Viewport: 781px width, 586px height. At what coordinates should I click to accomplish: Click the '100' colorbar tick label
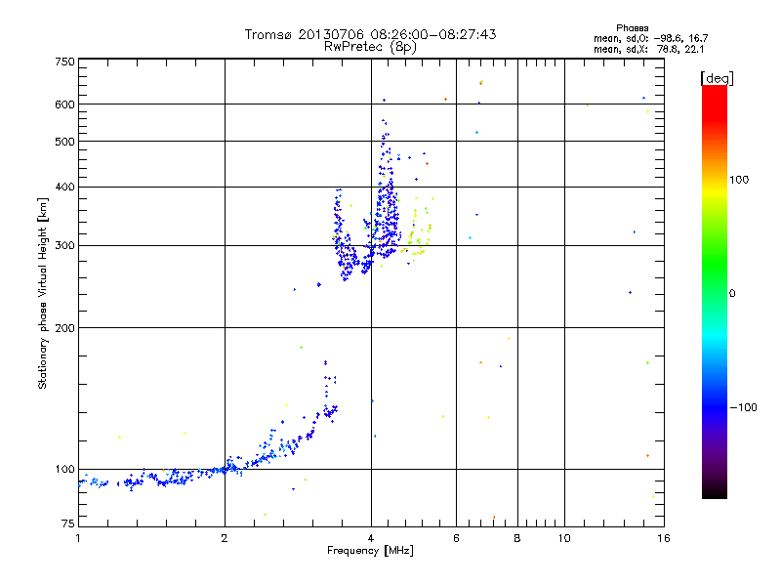[739, 180]
